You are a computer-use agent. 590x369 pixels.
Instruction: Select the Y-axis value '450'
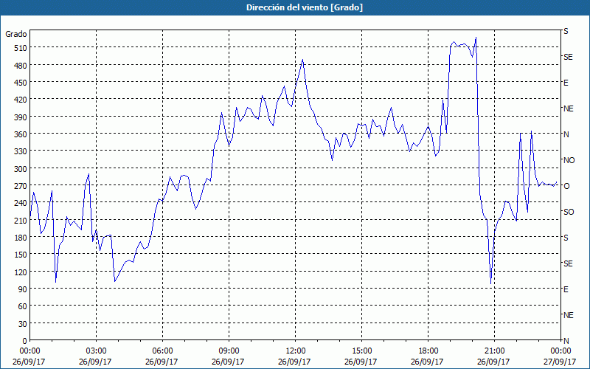[21, 83]
